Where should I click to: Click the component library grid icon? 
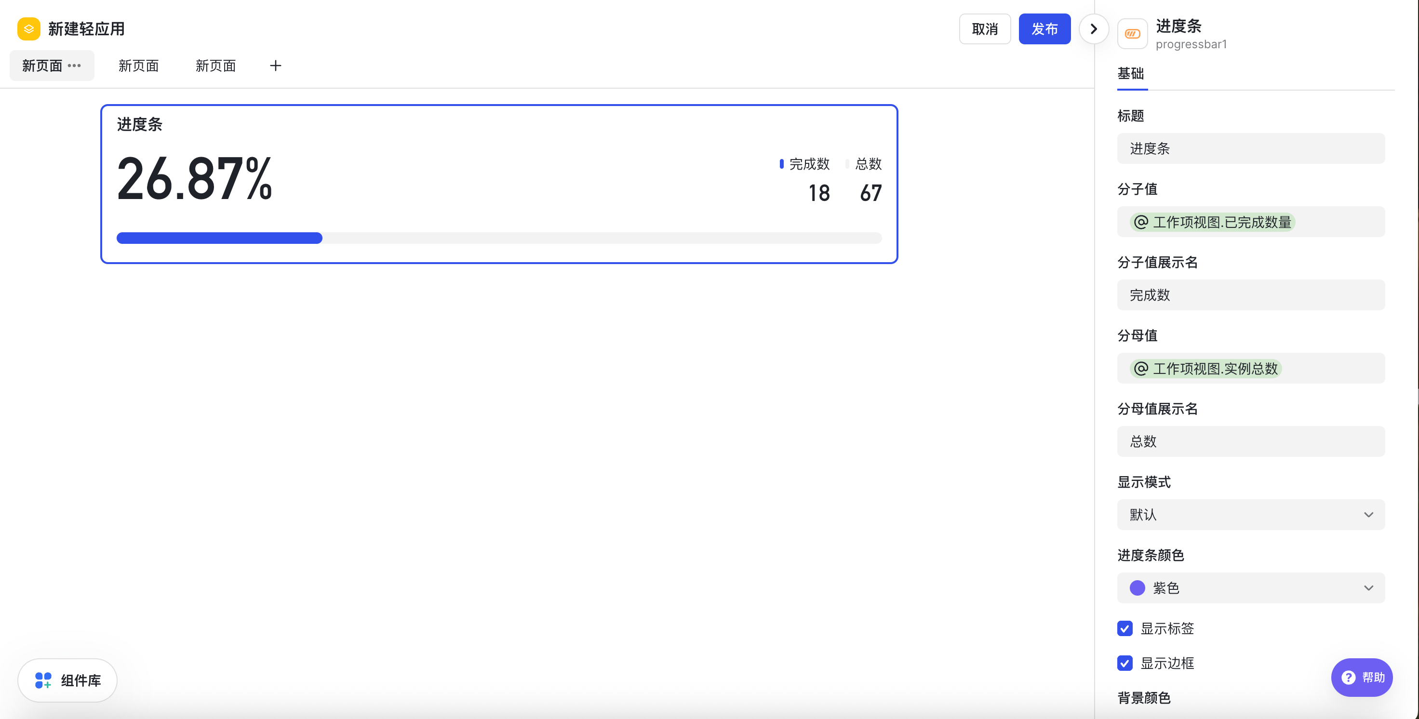pos(43,680)
